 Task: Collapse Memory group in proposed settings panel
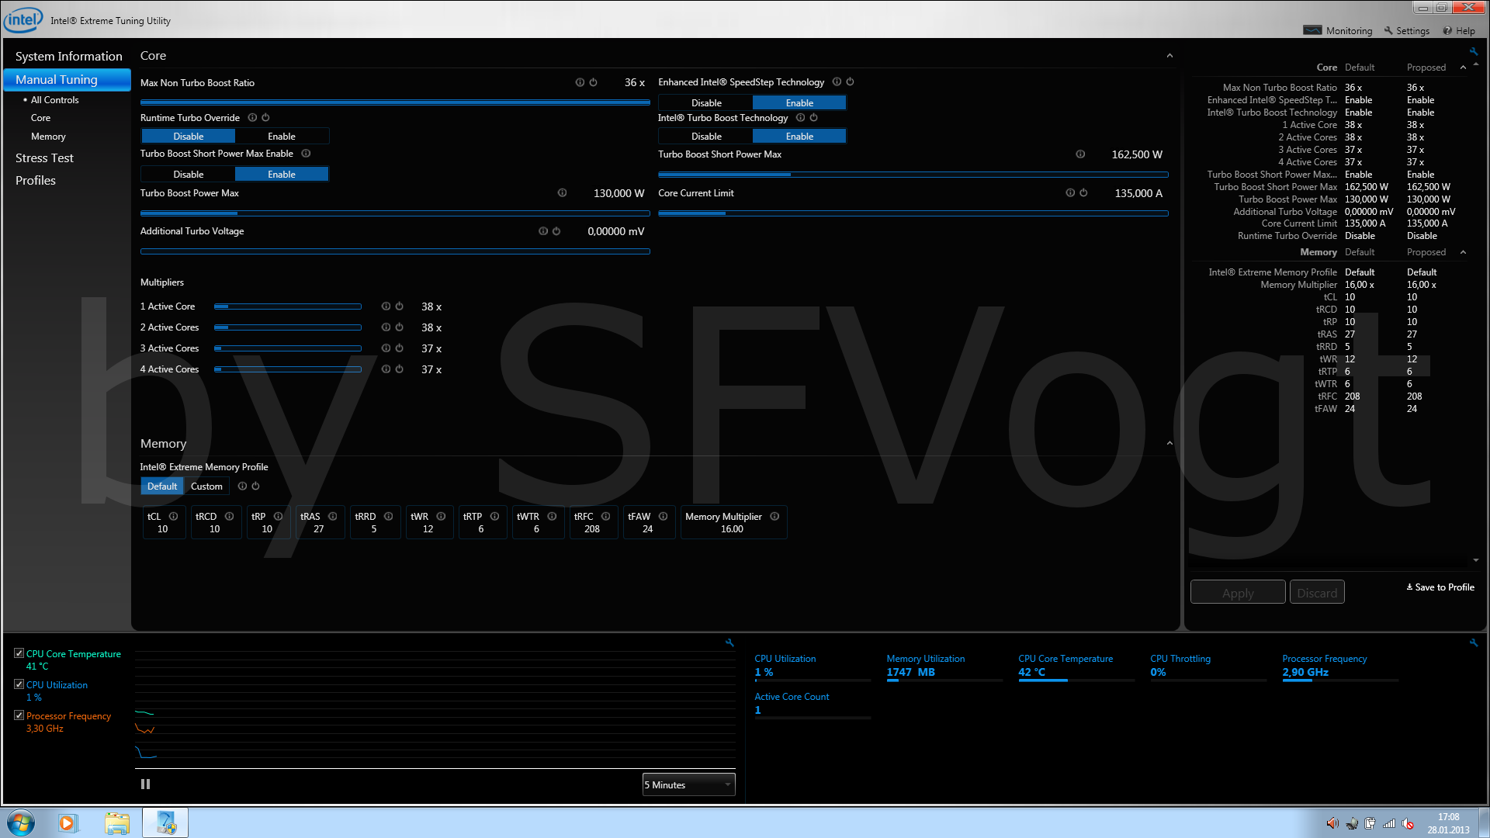click(x=1463, y=252)
